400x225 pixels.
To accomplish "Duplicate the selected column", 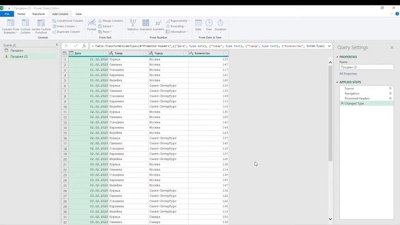I will point(66,32).
